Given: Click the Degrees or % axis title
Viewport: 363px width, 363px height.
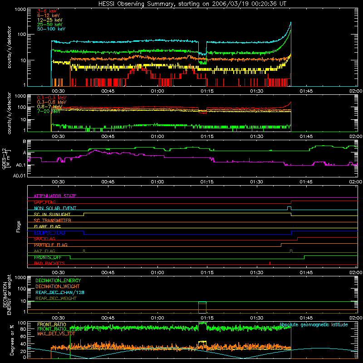Looking at the screenshot, I should 12,340.
